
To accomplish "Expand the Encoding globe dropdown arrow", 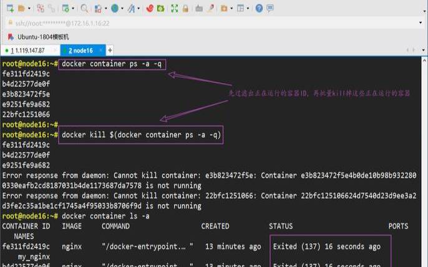I will [122, 9].
